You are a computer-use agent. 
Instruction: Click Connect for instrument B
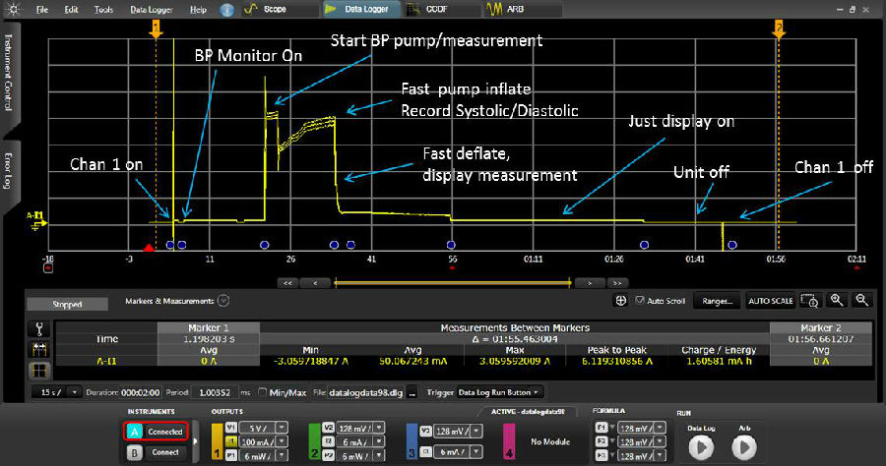tap(165, 452)
